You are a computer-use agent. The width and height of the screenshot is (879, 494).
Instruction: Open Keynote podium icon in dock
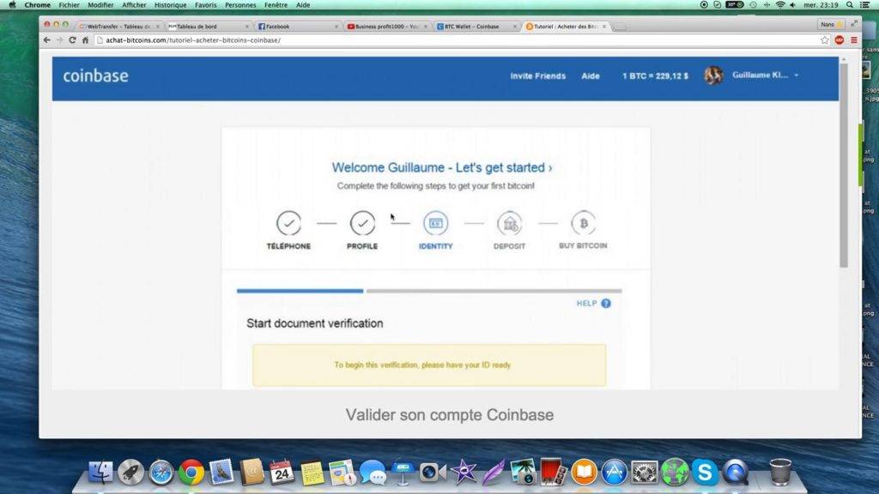[x=403, y=473]
